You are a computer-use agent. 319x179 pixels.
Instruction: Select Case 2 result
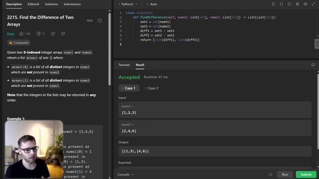click(x=152, y=88)
